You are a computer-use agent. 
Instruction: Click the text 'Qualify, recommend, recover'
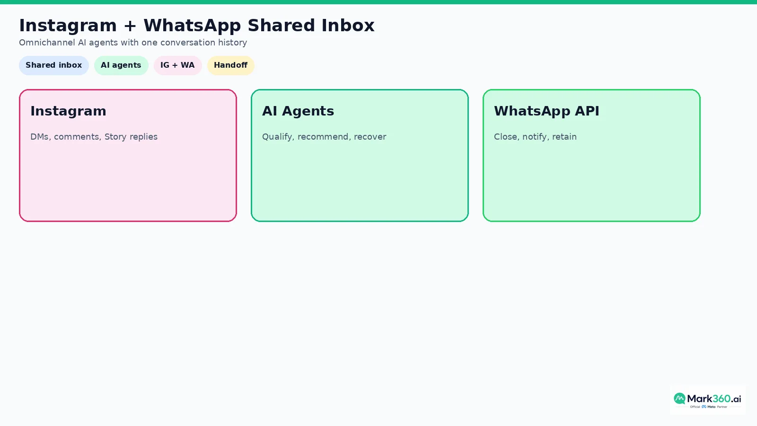pyautogui.click(x=324, y=137)
